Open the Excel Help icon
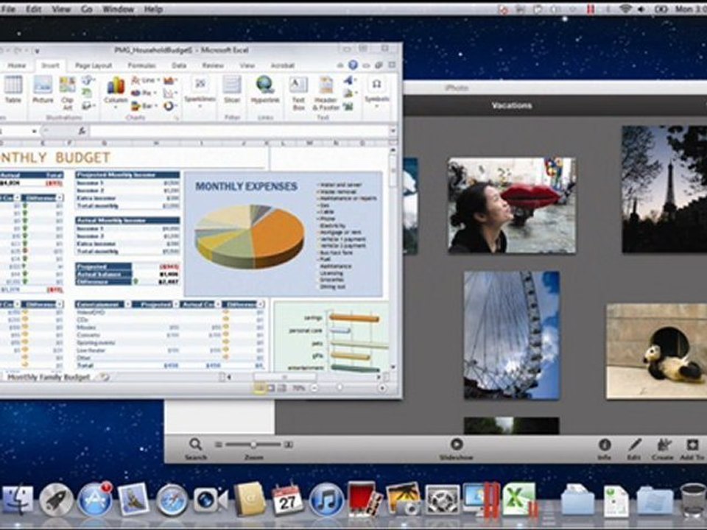Screen dimensions: 707x530 pos(353,66)
